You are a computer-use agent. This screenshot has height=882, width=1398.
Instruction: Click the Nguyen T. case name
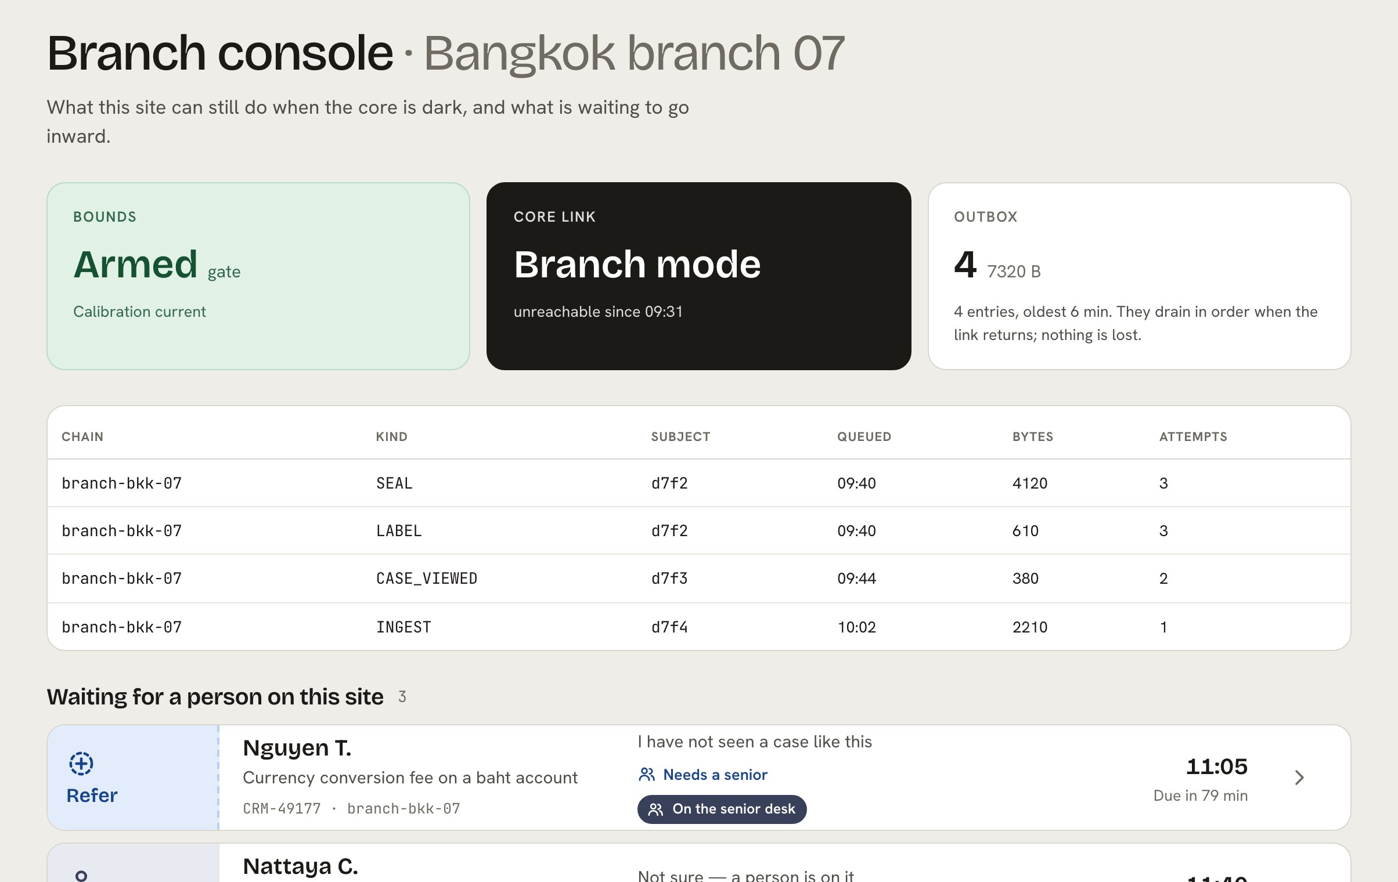click(297, 748)
